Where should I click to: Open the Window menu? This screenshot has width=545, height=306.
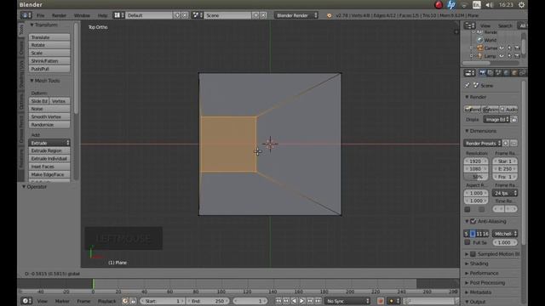[82, 15]
